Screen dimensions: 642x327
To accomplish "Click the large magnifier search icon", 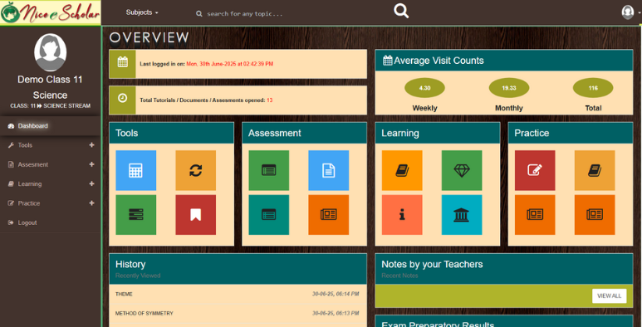I will (401, 11).
